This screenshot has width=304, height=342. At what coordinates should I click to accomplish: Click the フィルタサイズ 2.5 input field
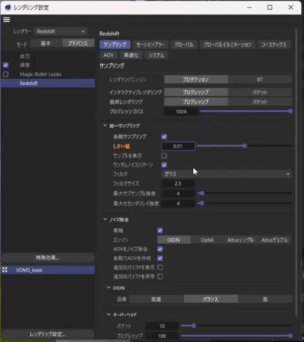click(178, 183)
